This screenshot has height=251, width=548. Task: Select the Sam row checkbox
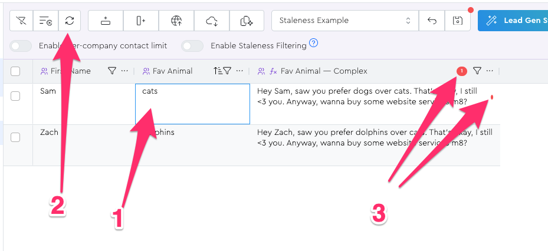[x=16, y=96]
